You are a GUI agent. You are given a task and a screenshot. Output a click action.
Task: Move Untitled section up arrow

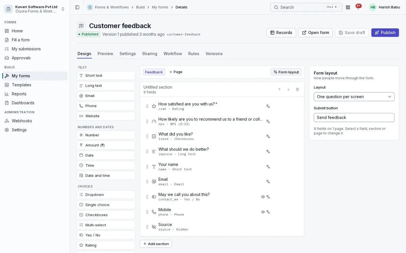coord(279,89)
